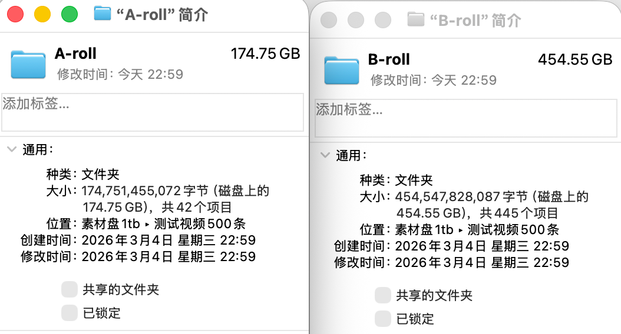Collapse the 通用 section in B-roll window
Screen dimensions: 621x334
point(325,155)
